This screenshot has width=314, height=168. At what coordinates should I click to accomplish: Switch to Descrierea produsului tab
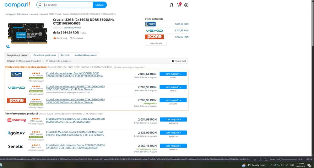tap(45, 55)
